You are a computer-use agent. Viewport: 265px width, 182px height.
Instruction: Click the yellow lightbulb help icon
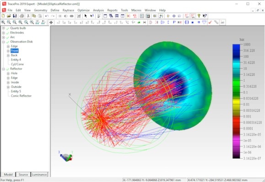point(199,16)
